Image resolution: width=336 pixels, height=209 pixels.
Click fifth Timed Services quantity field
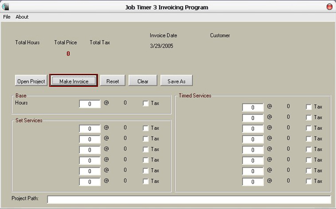(253, 150)
